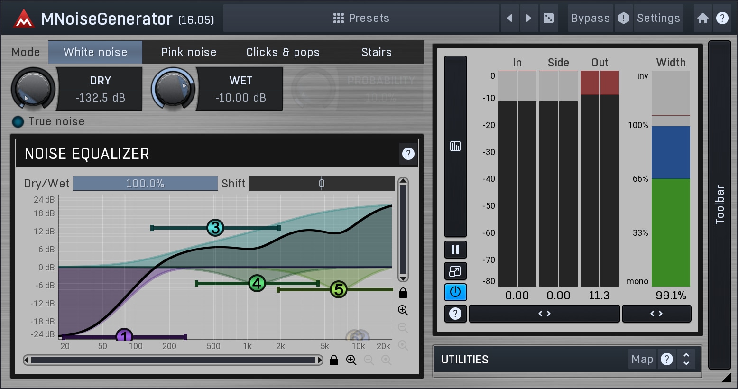Viewport: 738px width, 389px height.
Task: Toggle the meters power button
Action: pyautogui.click(x=455, y=292)
